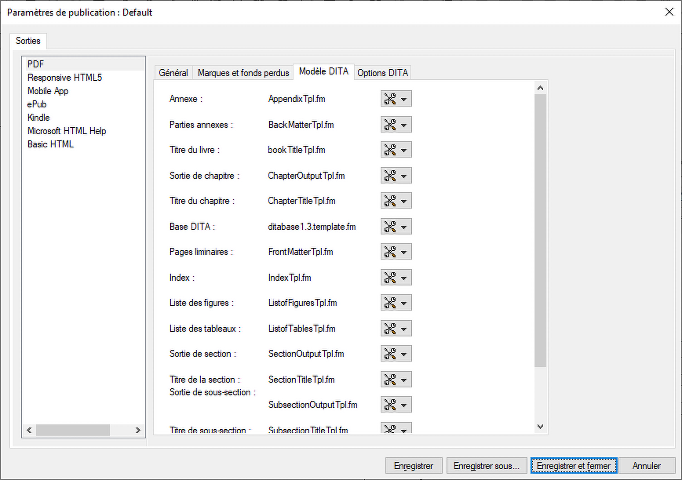
Task: Open the Options DITA tab
Action: point(382,73)
